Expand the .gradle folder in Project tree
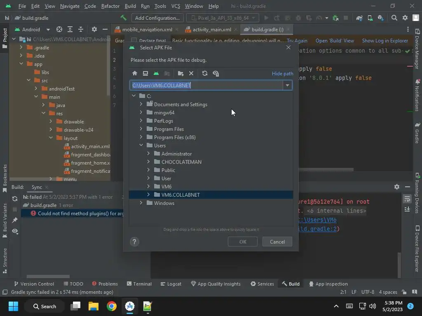This screenshot has height=316, width=422. [21, 47]
